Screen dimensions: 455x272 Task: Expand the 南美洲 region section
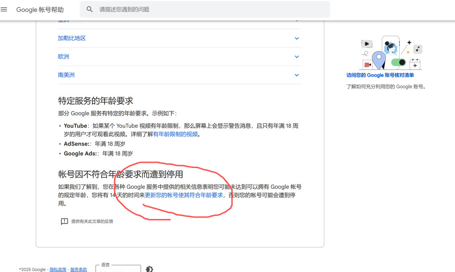[x=297, y=75]
